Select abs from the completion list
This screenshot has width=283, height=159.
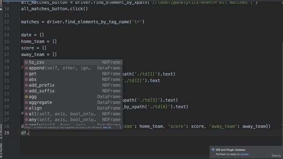(x=73, y=79)
